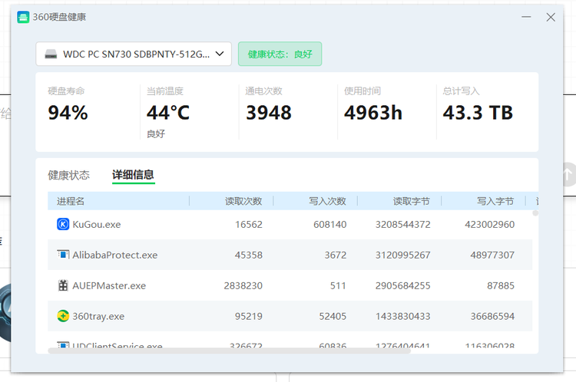The width and height of the screenshot is (576, 382).
Task: Expand the disk selector chevron arrow
Action: tap(220, 54)
